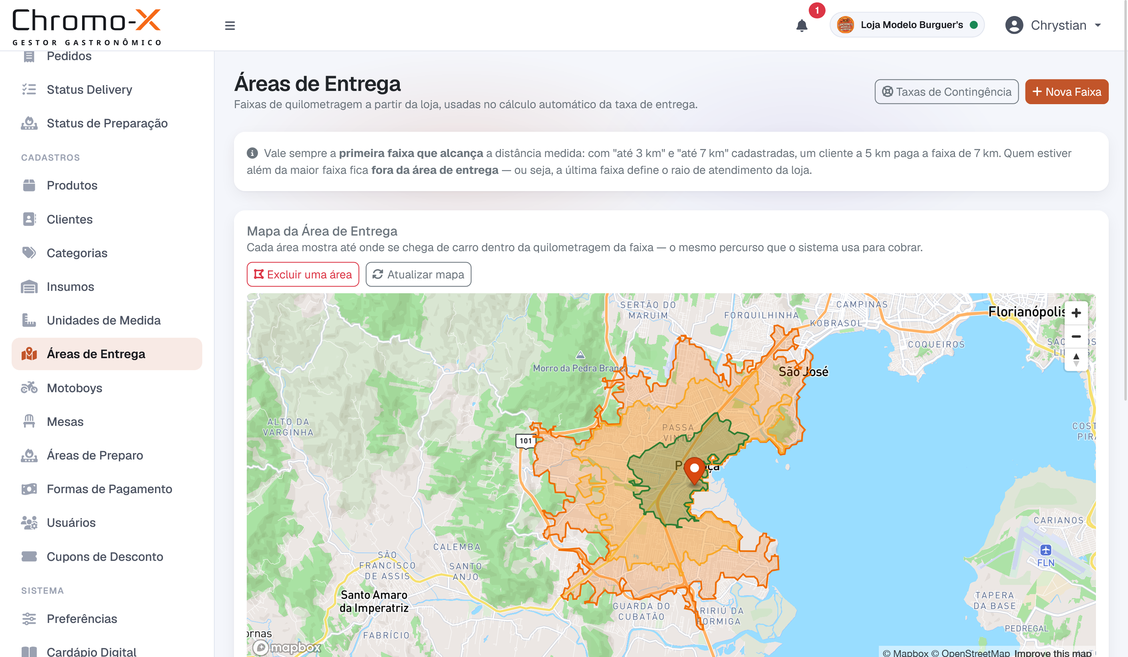Click the © OpenStreetMap attribution link

point(971,653)
